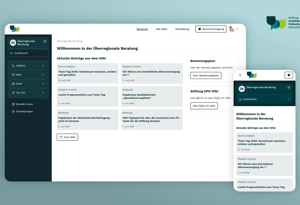This screenshot has width=300, height=205.
Task: Expand the Vor Ort section chevron
Action: pos(43,92)
